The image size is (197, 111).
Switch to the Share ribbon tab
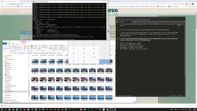[14, 43]
